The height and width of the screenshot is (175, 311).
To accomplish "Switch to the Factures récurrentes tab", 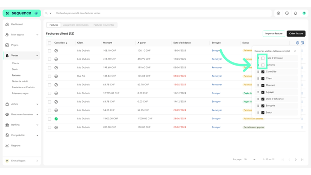I will 104,25.
